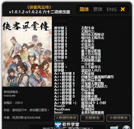
Task: Click the process name wuxia.exe text
Action: tap(9, 95)
